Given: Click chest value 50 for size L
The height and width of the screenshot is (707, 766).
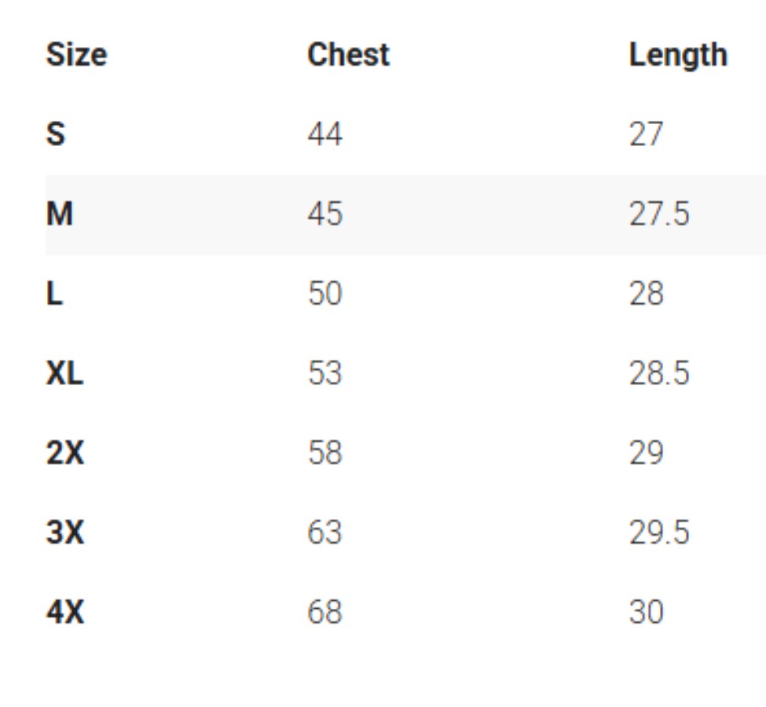Looking at the screenshot, I should point(324,294).
